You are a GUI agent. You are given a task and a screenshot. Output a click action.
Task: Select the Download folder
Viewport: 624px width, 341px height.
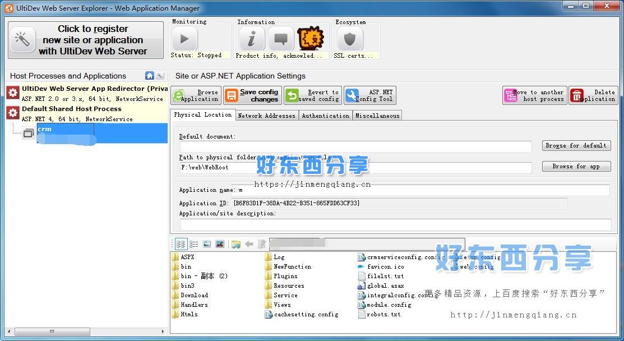190,295
